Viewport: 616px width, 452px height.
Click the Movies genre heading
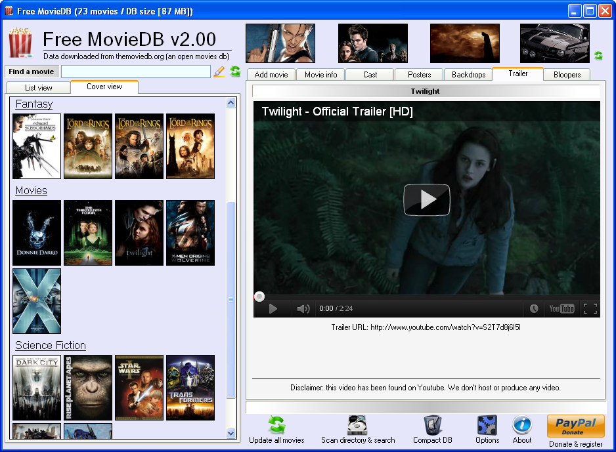32,191
